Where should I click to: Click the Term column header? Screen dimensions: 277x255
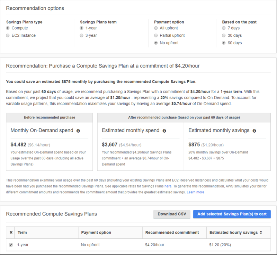pos(22,232)
